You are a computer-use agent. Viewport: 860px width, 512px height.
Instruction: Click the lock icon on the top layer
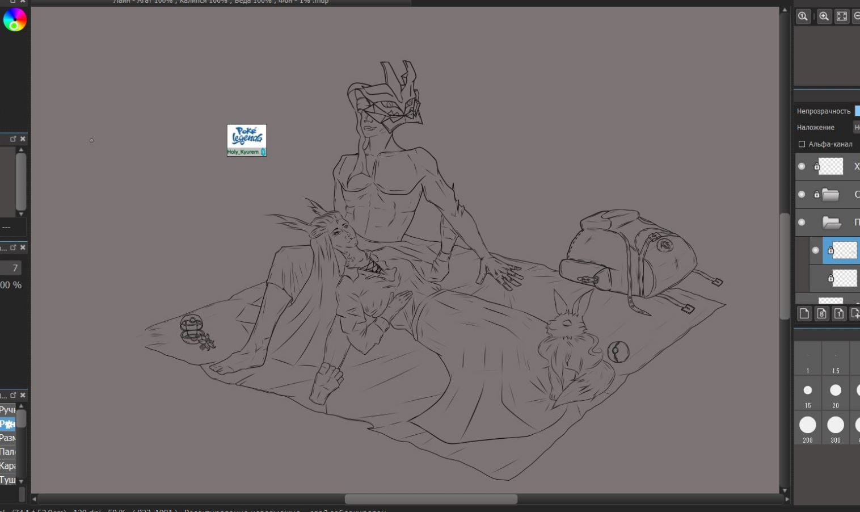(817, 166)
